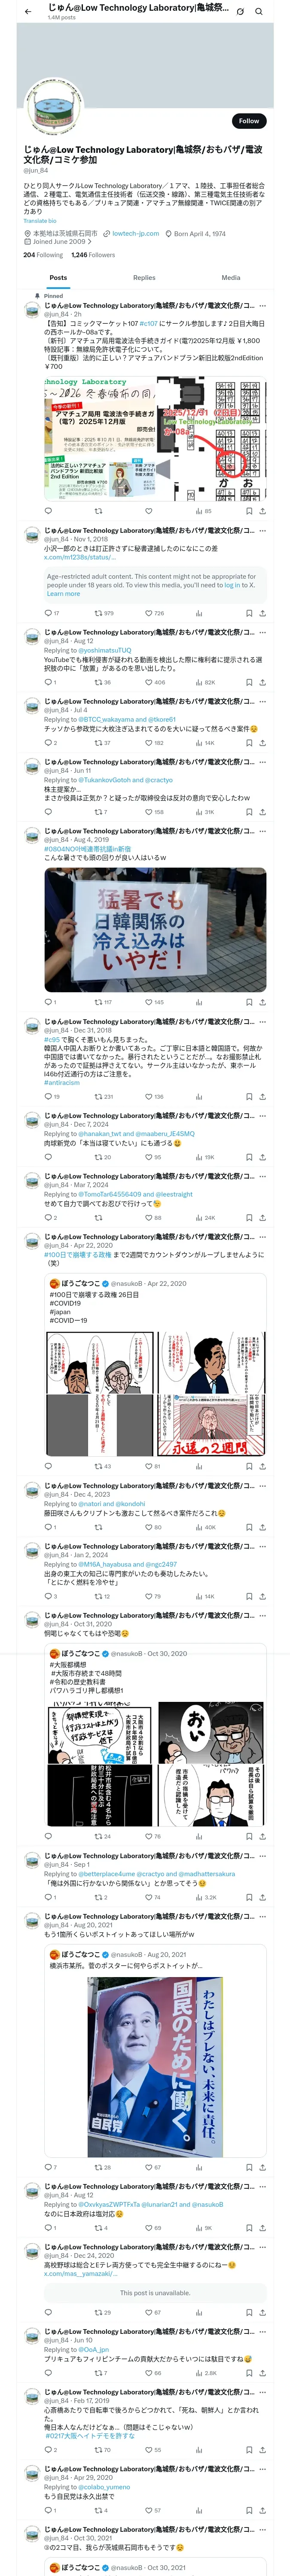This screenshot has height=2576, width=290.
Task: Open more options on the pinned post
Action: (263, 306)
